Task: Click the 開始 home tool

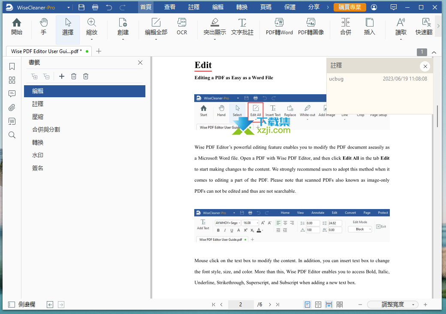Action: tap(17, 27)
